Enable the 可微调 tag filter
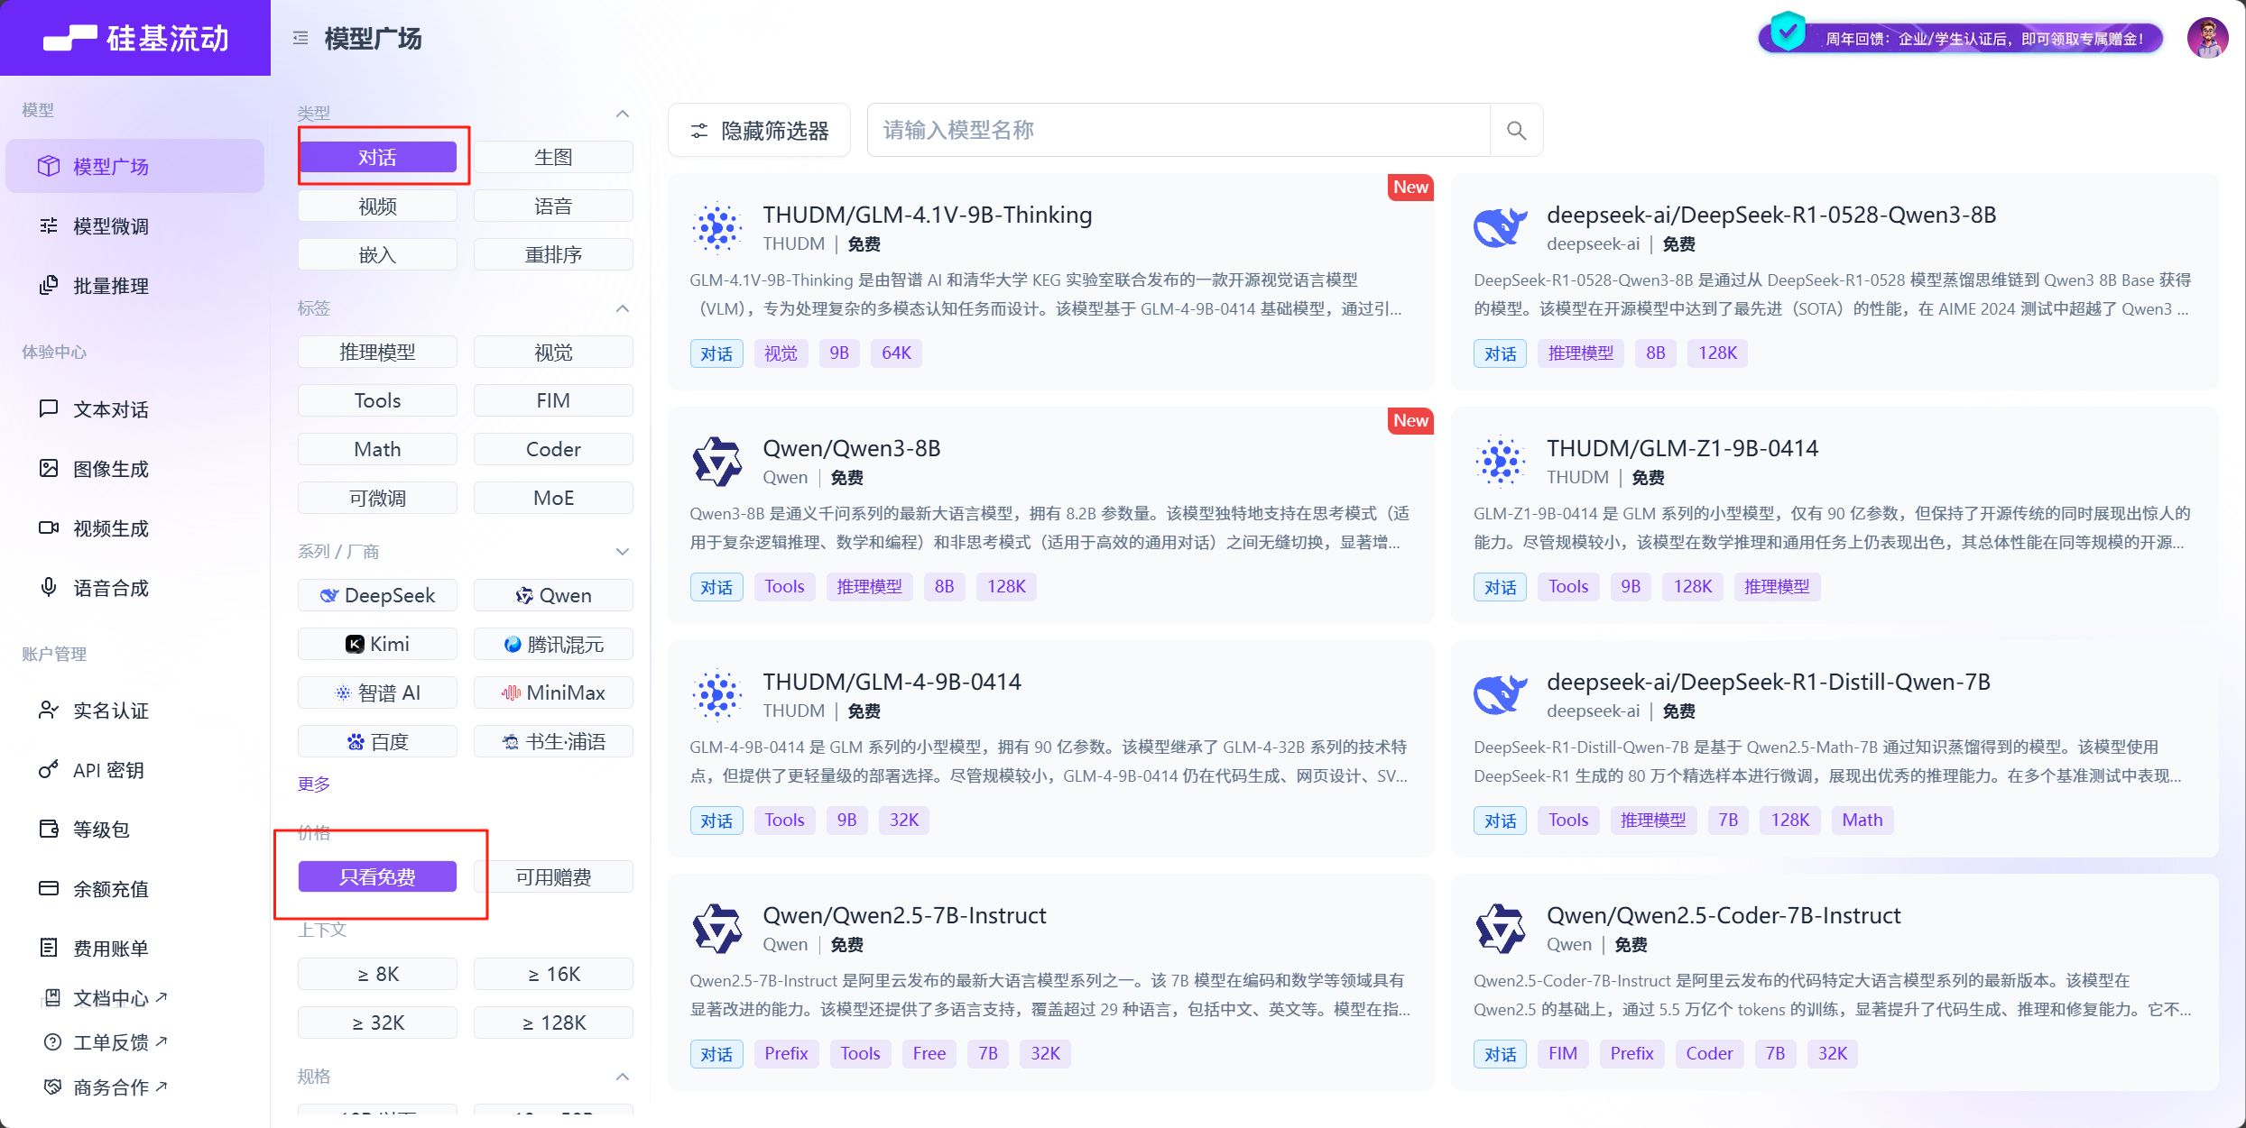The width and height of the screenshot is (2246, 1128). (x=377, y=498)
